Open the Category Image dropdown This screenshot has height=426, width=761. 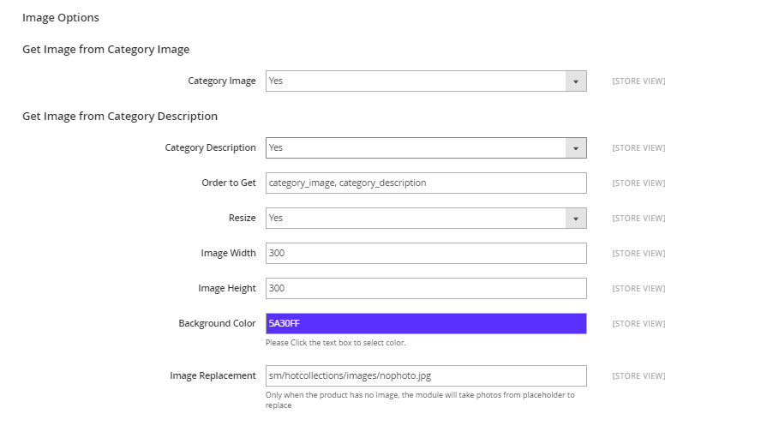point(426,81)
